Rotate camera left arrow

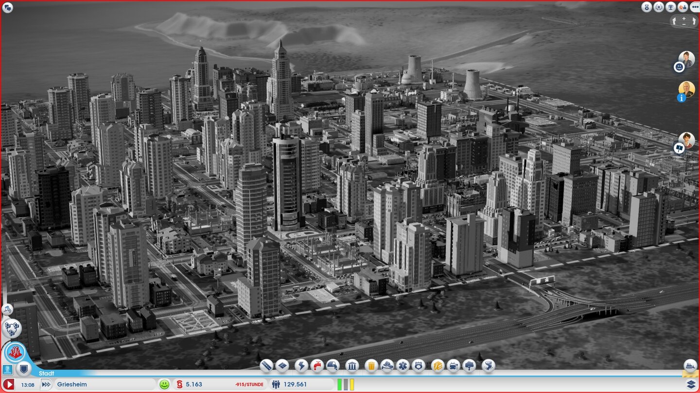tap(675, 21)
